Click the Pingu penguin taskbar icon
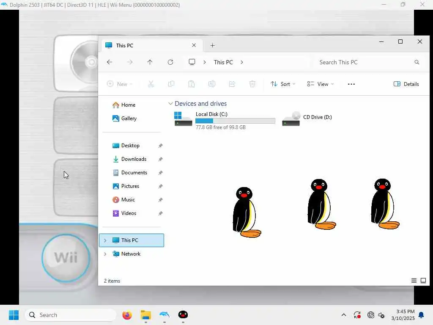433x325 pixels. click(183, 315)
